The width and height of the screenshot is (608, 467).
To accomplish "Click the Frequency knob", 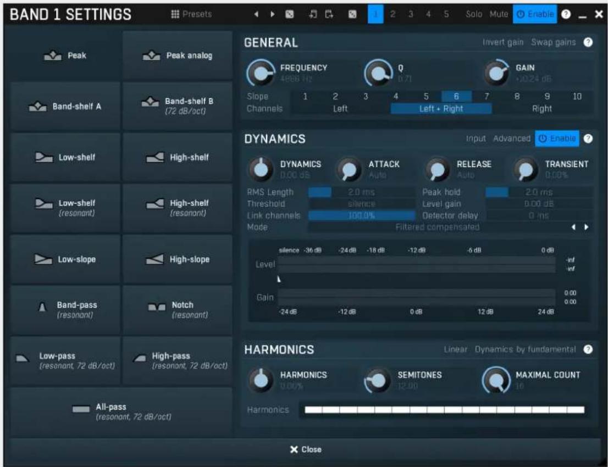I will tap(260, 73).
